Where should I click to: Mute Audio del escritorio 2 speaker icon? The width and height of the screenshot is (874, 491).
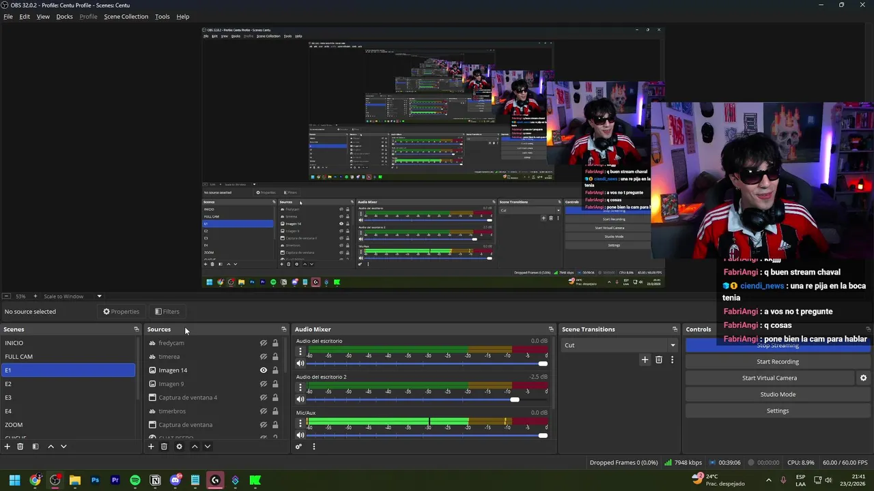tap(300, 400)
